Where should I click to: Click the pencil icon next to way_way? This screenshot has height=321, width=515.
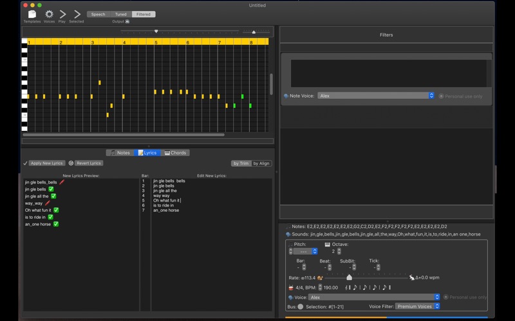click(47, 203)
